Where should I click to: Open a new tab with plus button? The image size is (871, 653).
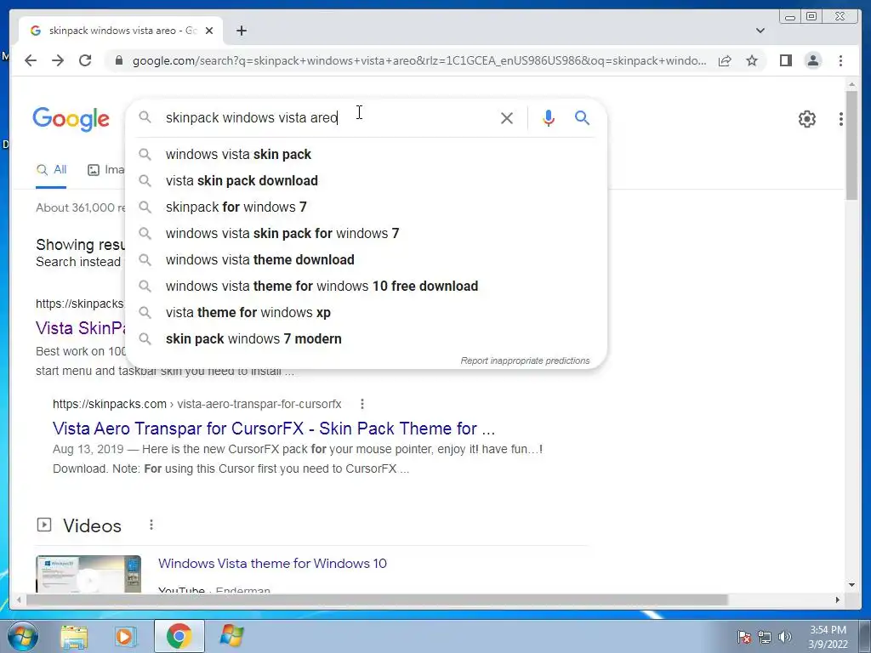click(x=241, y=31)
